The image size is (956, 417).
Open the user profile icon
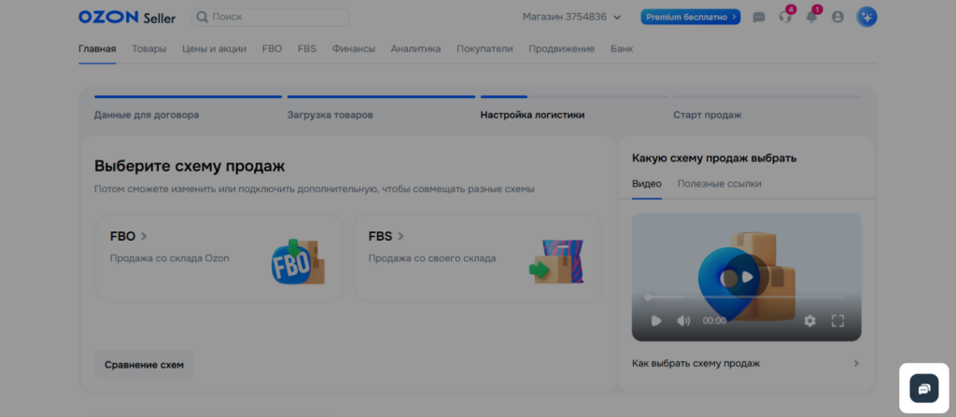pos(837,17)
